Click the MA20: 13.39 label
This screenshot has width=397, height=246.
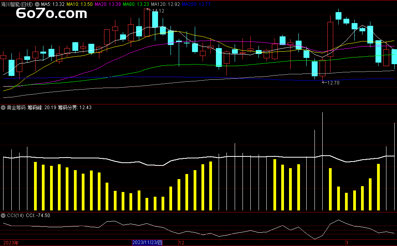coord(108,4)
